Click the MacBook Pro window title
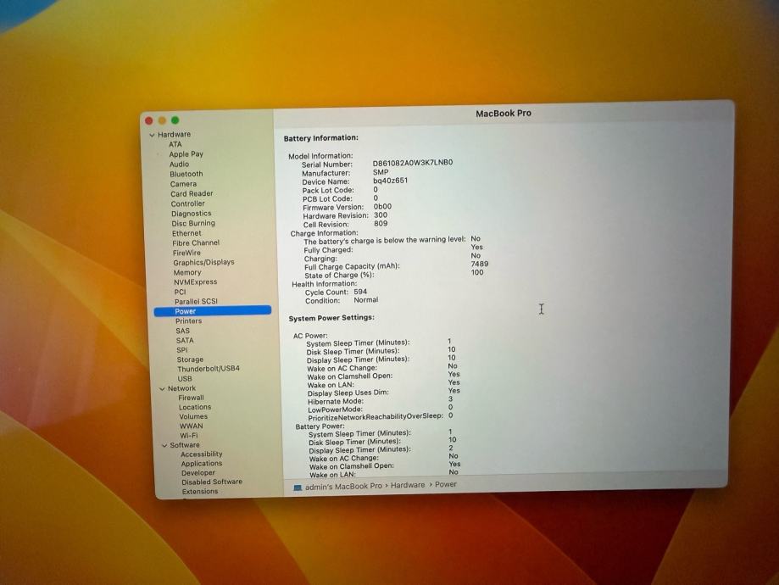Image resolution: width=779 pixels, height=585 pixels. click(x=504, y=114)
